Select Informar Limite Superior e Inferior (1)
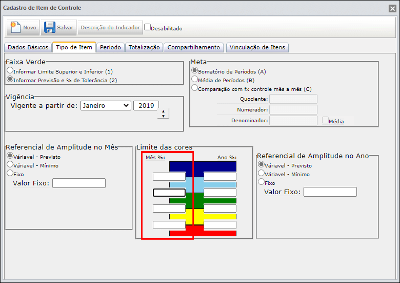The width and height of the screenshot is (400, 283). click(10, 70)
